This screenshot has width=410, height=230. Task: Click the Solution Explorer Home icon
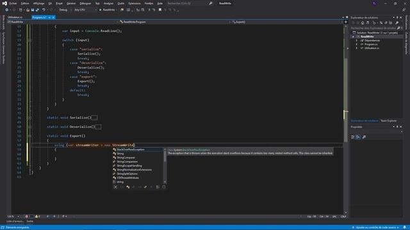tap(363, 23)
